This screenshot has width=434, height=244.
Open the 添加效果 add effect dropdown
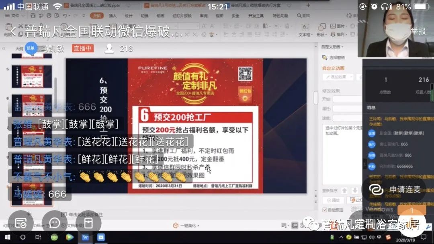click(338, 77)
